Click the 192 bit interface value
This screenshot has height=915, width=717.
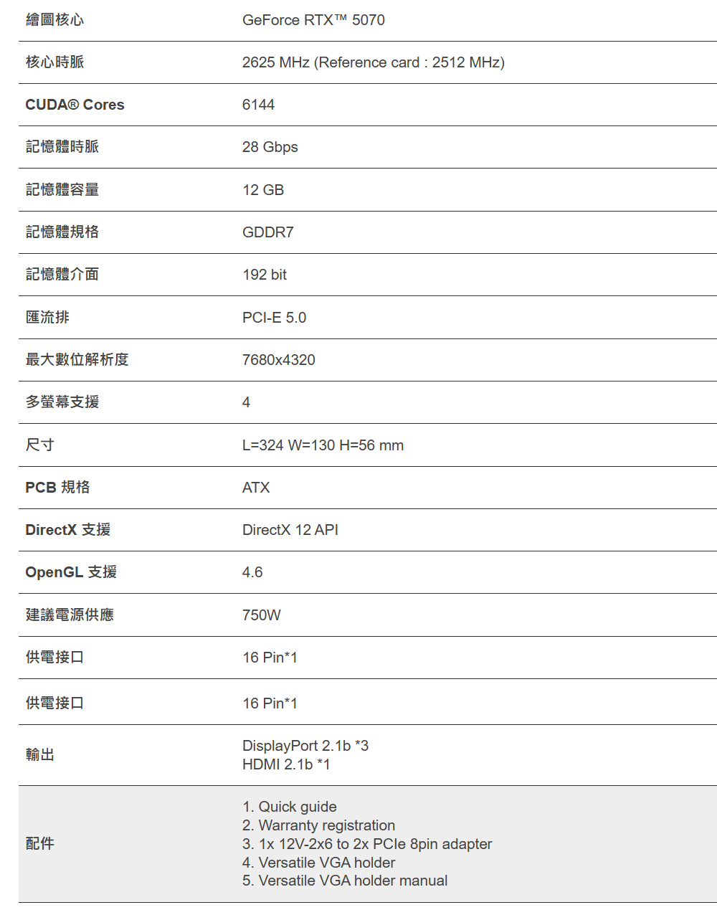click(265, 275)
